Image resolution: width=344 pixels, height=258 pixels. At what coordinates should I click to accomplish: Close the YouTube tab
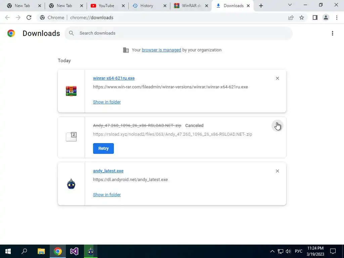[123, 6]
